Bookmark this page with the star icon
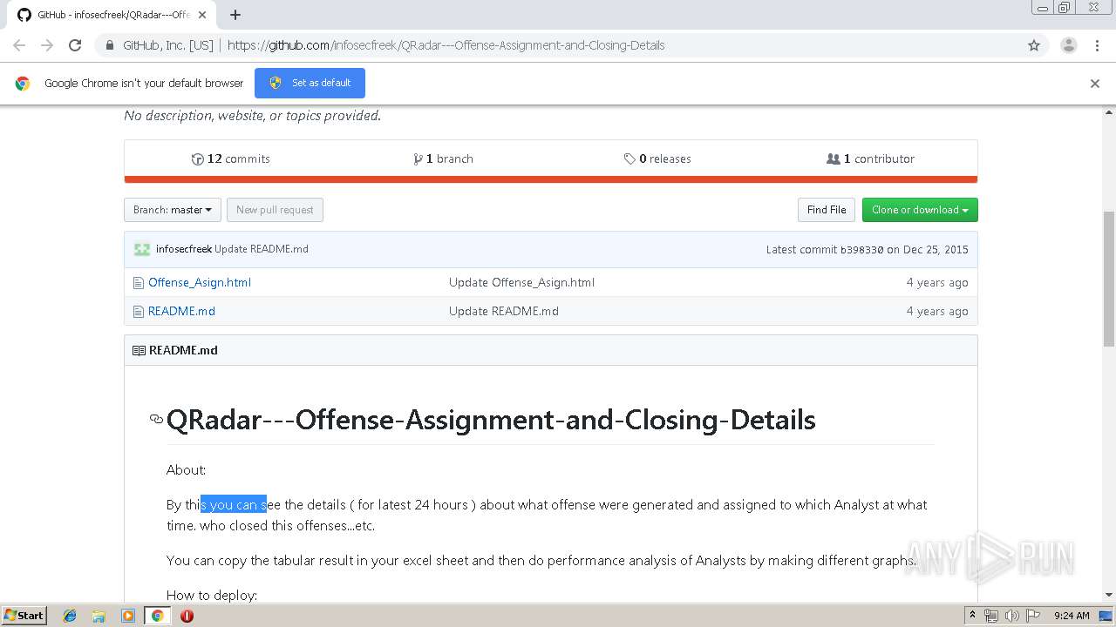Viewport: 1116px width, 627px height. 1034,45
